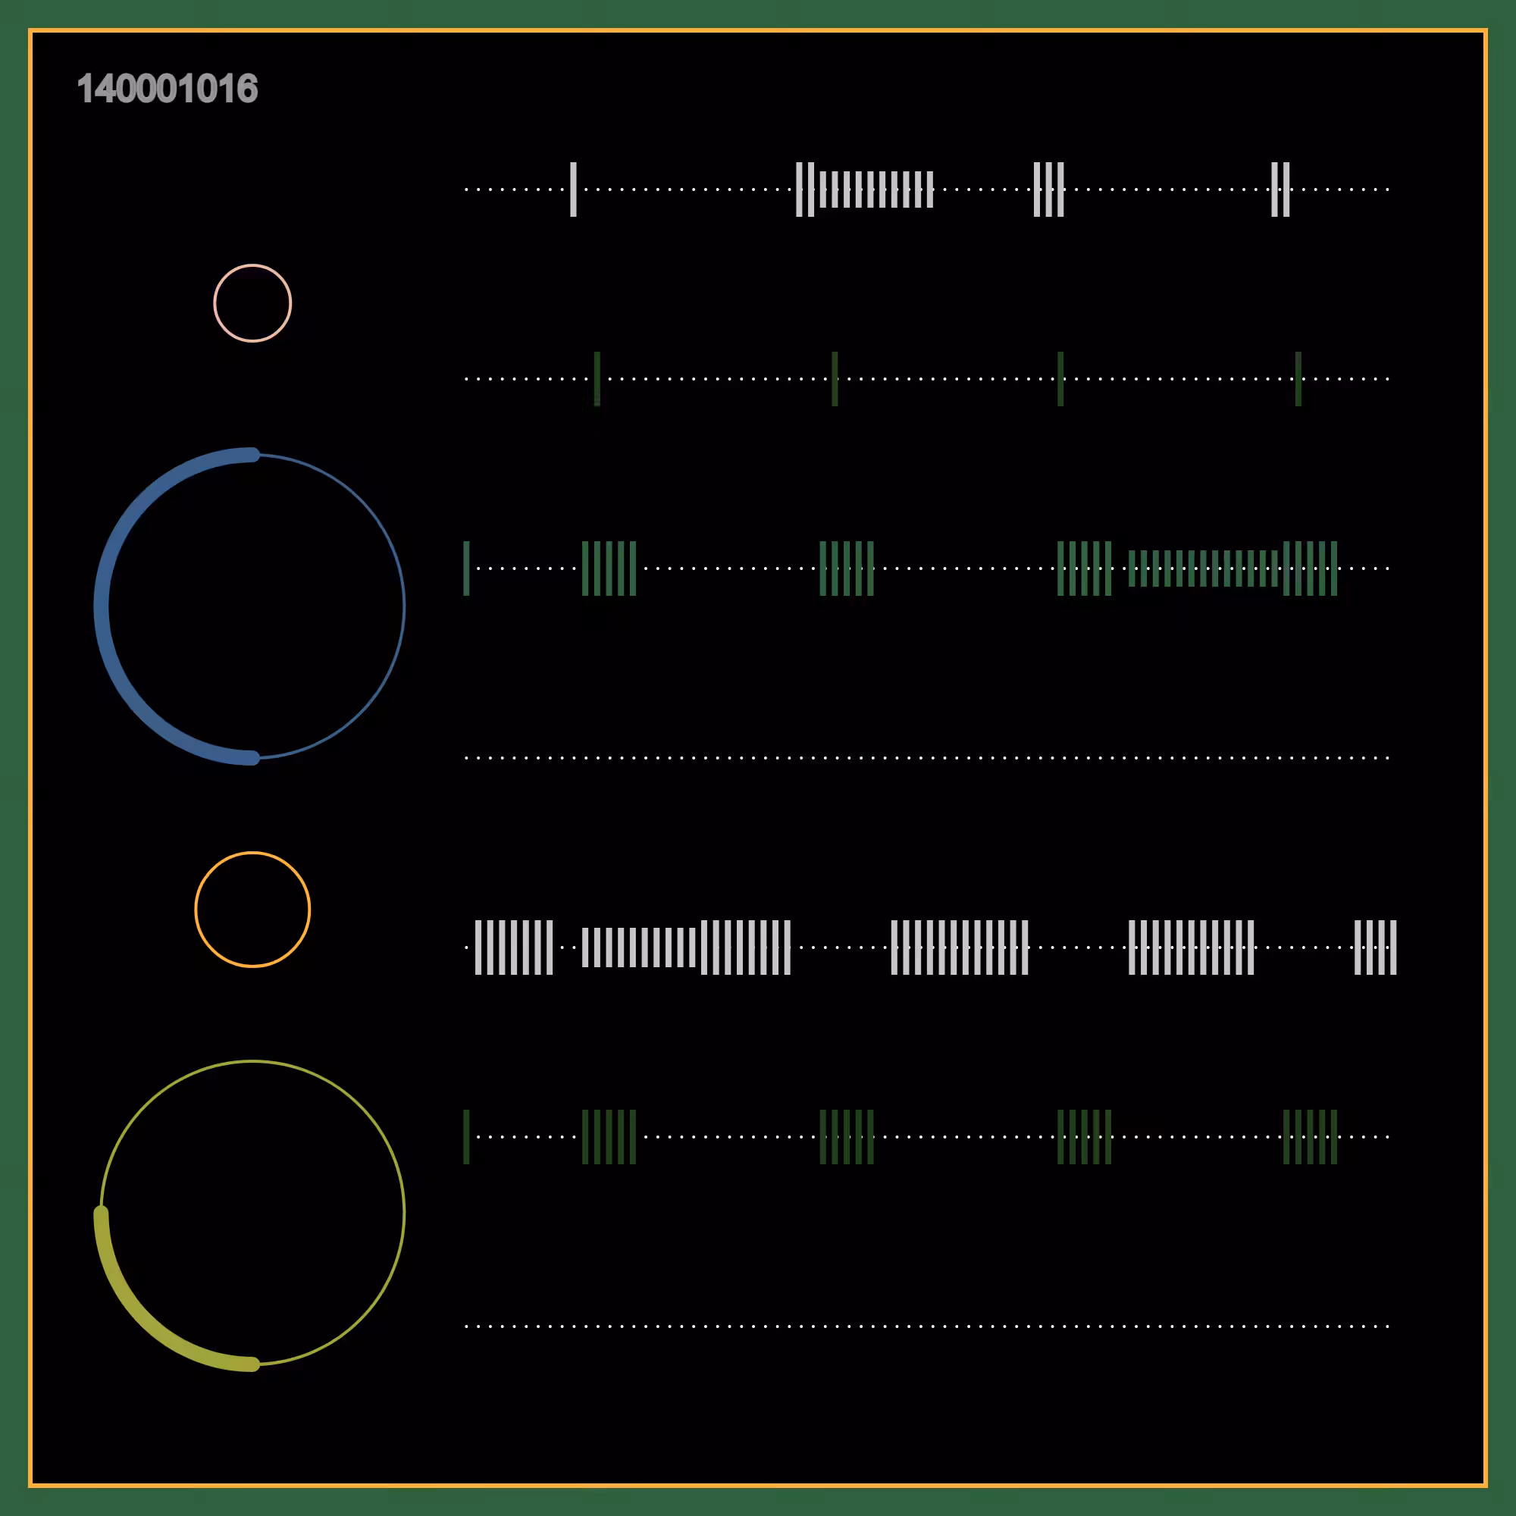Select the first white bar cluster in the fifth row
Image resolution: width=1516 pixels, height=1516 pixels.
pos(514,947)
